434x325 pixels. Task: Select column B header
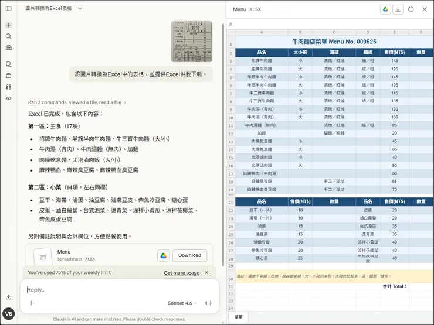300,32
